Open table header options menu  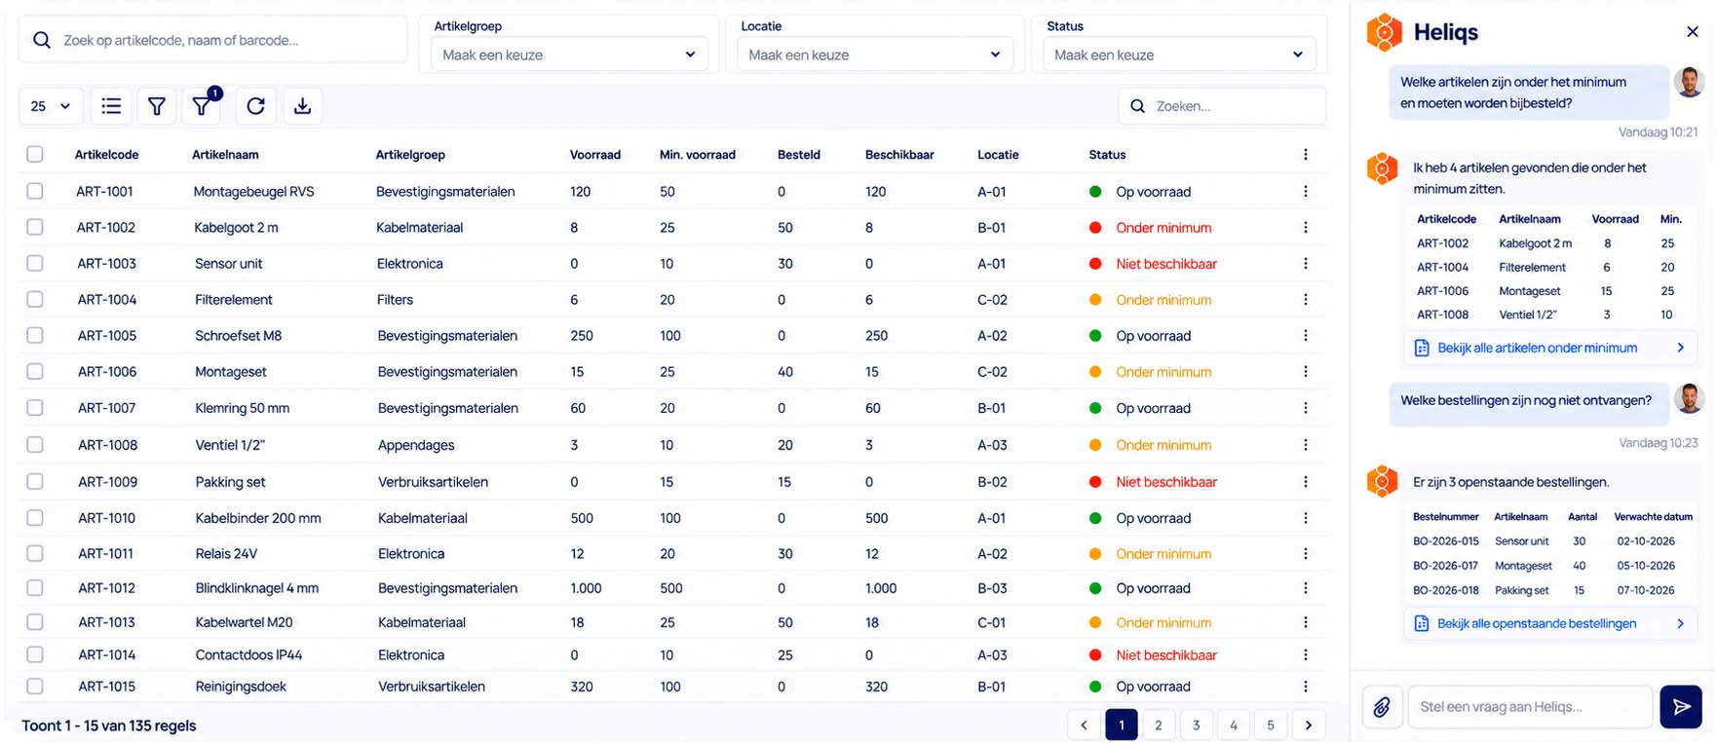coord(1306,155)
